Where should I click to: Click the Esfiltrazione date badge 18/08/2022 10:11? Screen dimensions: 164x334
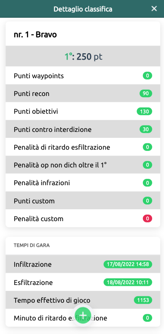point(128,282)
